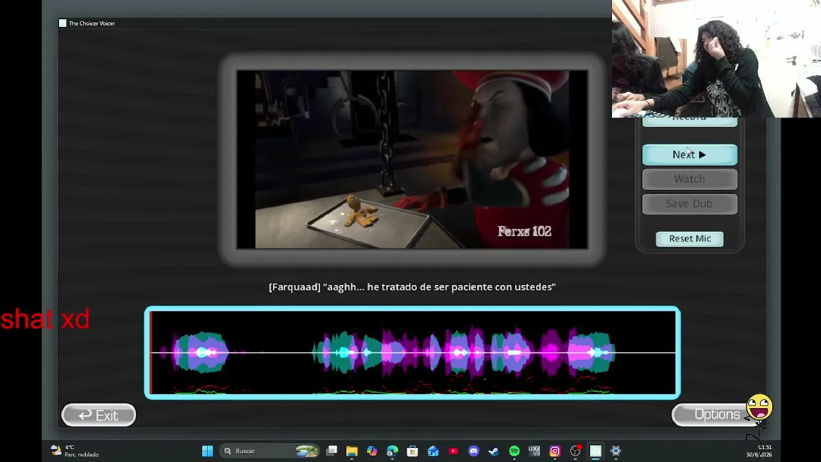This screenshot has width=821, height=462.
Task: Open the Outlook mail taskbar icon
Action: point(433,451)
